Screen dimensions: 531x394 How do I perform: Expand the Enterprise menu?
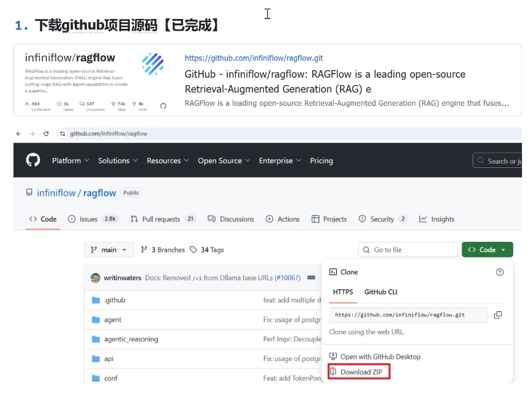pyautogui.click(x=280, y=161)
